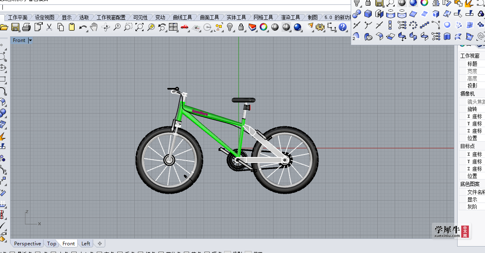Click the staircase-squares array icon
This screenshot has height=253, width=485.
tap(425, 25)
